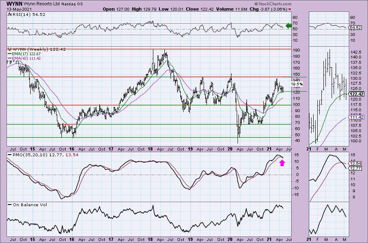Click year 16 on the bottom time axis
The image size is (368, 243).
pos(72,239)
